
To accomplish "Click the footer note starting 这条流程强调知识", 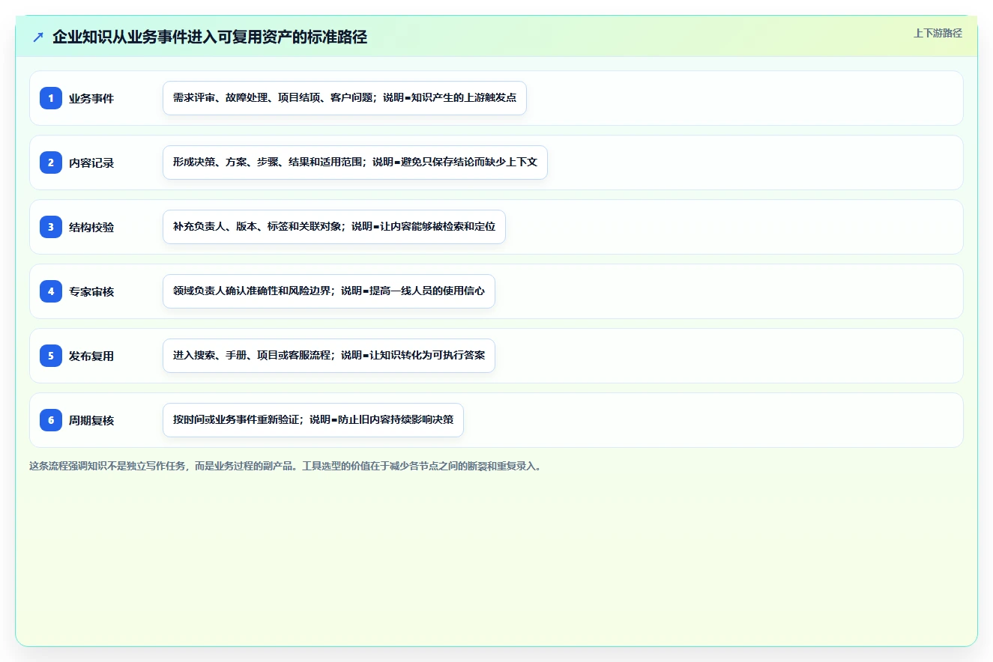I will click(x=286, y=466).
